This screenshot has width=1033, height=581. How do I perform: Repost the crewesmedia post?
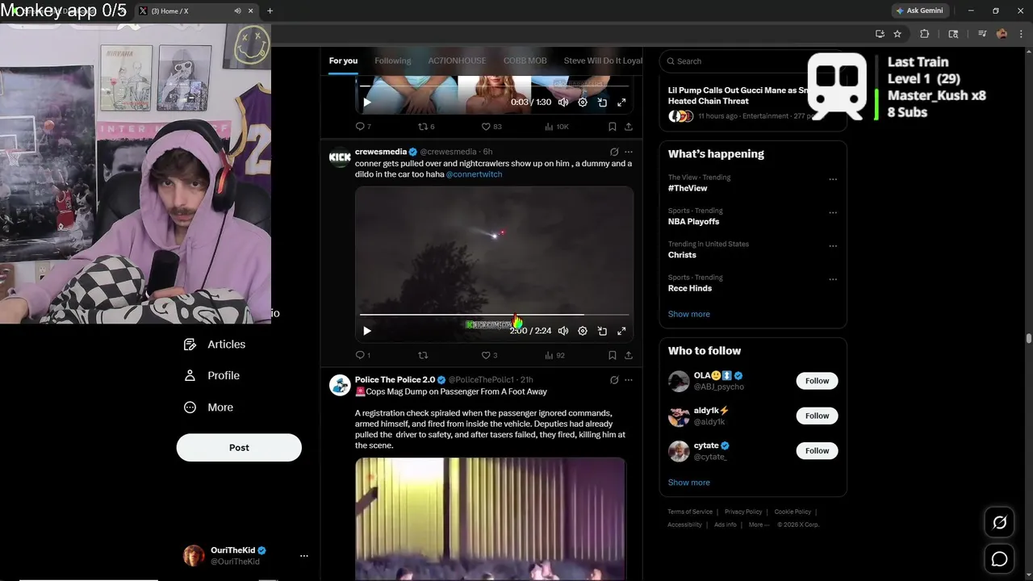point(423,355)
